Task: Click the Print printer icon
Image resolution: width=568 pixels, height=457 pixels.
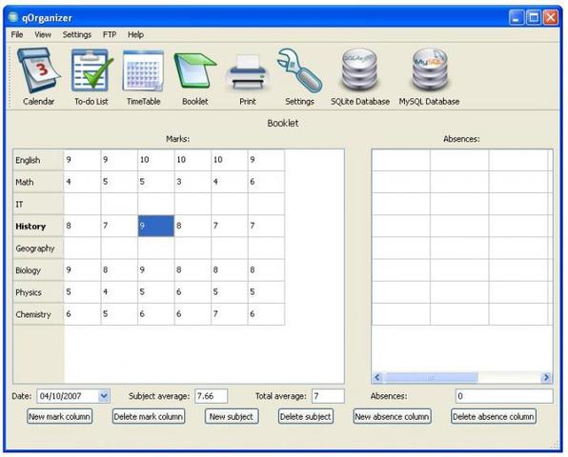Action: [x=248, y=72]
